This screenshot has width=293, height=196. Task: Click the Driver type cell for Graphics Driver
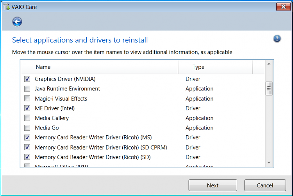(x=193, y=79)
